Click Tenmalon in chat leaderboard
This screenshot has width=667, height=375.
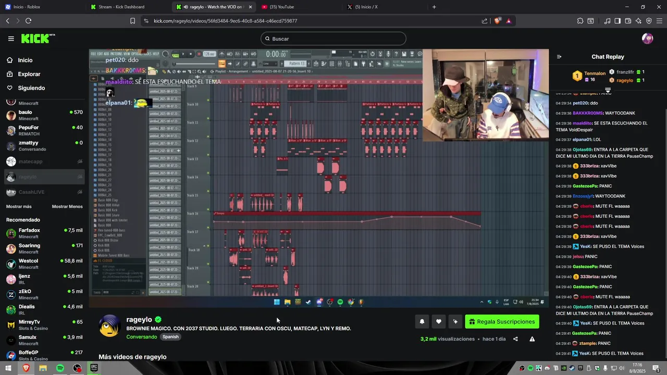(x=595, y=73)
